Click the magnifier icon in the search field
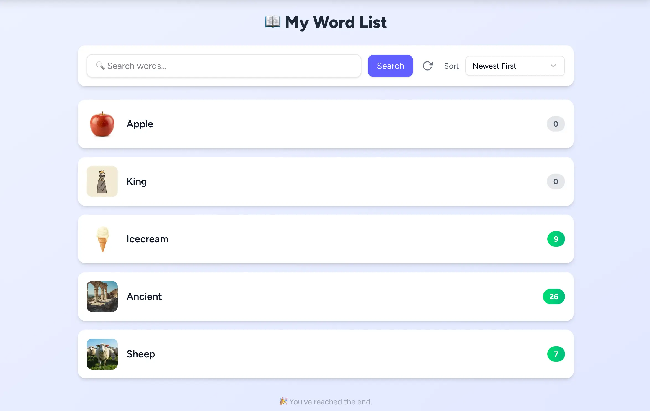The width and height of the screenshot is (650, 411). click(x=100, y=66)
